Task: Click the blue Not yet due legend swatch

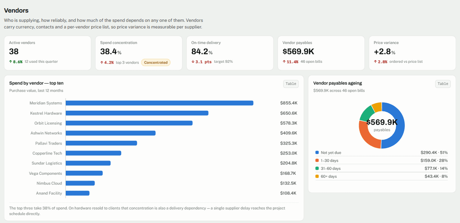Action: pos(317,152)
